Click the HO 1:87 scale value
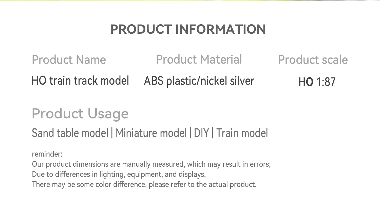This screenshot has height=209, width=380. pyautogui.click(x=317, y=82)
